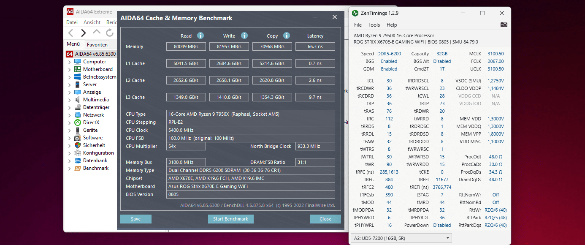Click the Memory Latency 66.3 ns field

(315, 46)
